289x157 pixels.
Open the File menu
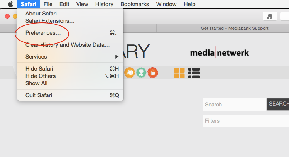[48, 4]
